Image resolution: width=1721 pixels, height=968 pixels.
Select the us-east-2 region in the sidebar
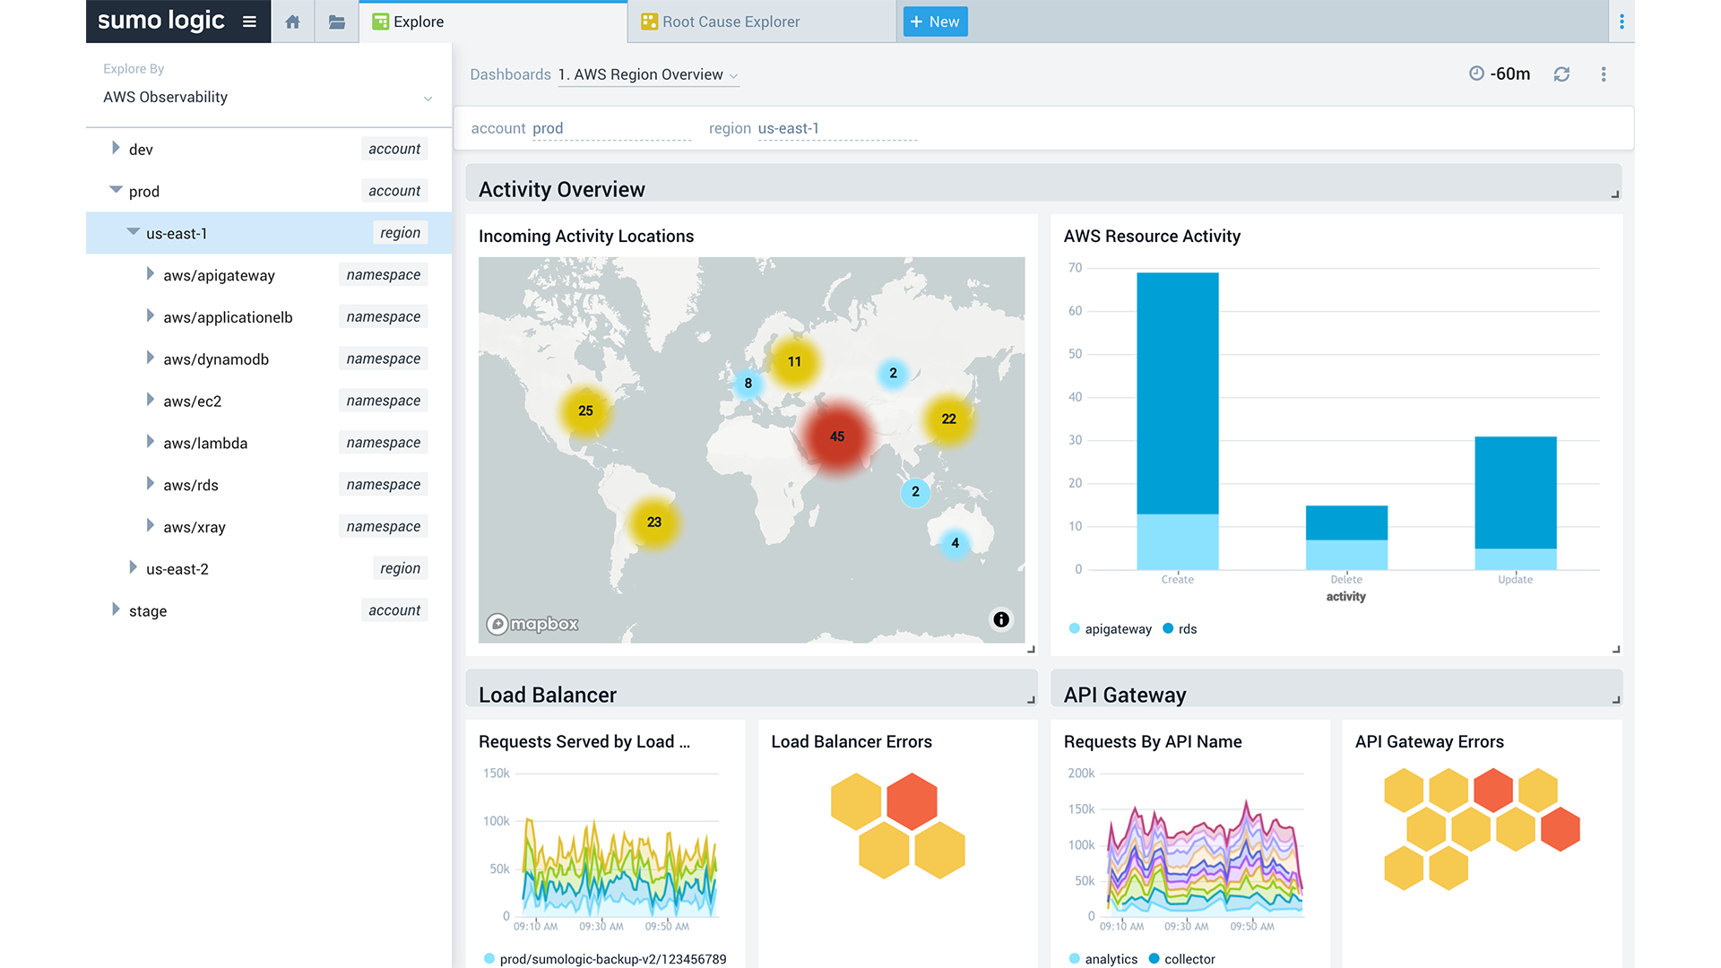(x=177, y=568)
